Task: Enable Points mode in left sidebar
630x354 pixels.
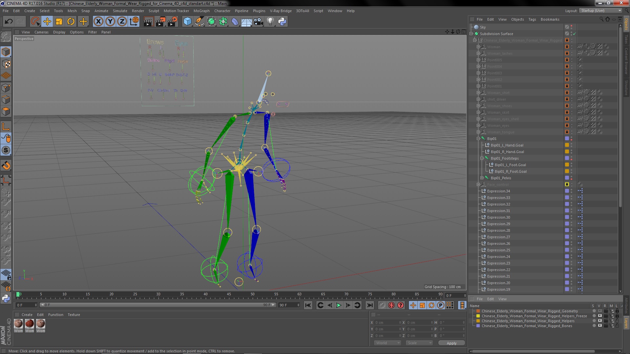Action: [6, 88]
